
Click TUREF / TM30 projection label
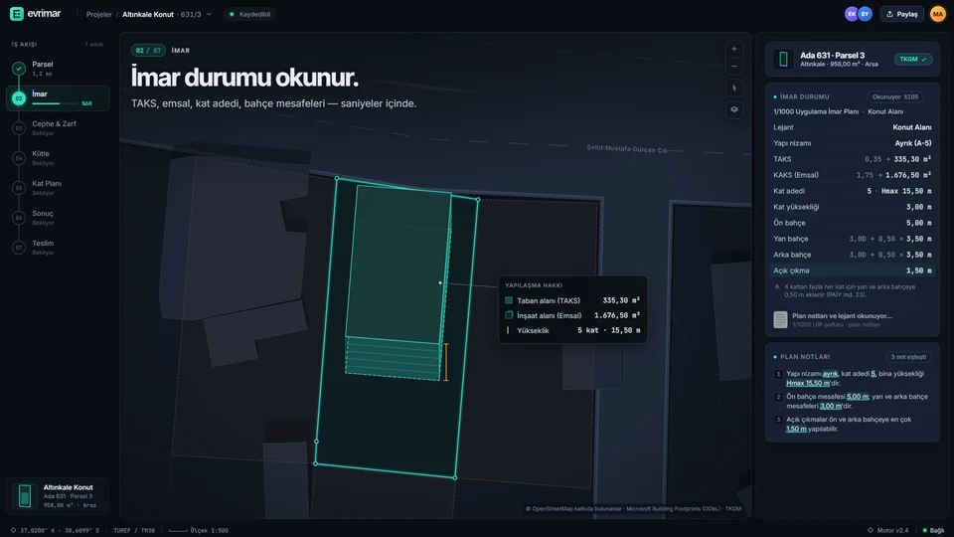tap(134, 530)
